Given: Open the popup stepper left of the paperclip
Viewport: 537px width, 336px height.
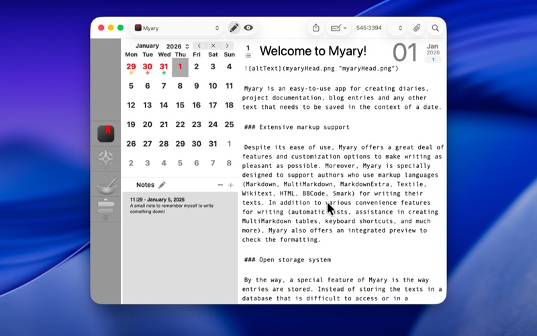Looking at the screenshot, I should tap(397, 28).
